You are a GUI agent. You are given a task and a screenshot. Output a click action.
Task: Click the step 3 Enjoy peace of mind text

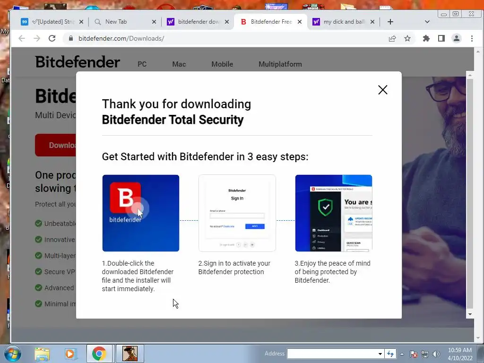332,272
